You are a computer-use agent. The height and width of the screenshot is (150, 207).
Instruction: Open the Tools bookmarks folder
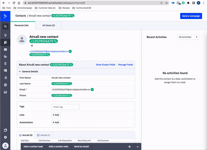pyautogui.click(x=7, y=8)
